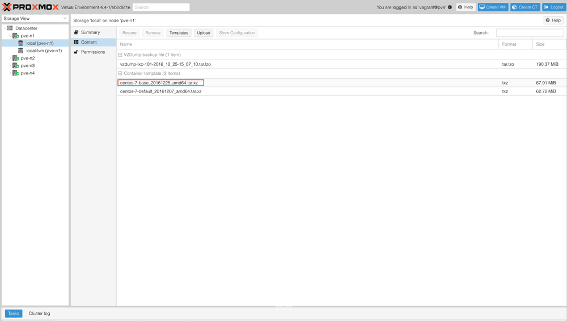Click the local-lvm (pve-n1) storage icon
Viewport: 567px width, 321px height.
[21, 50]
